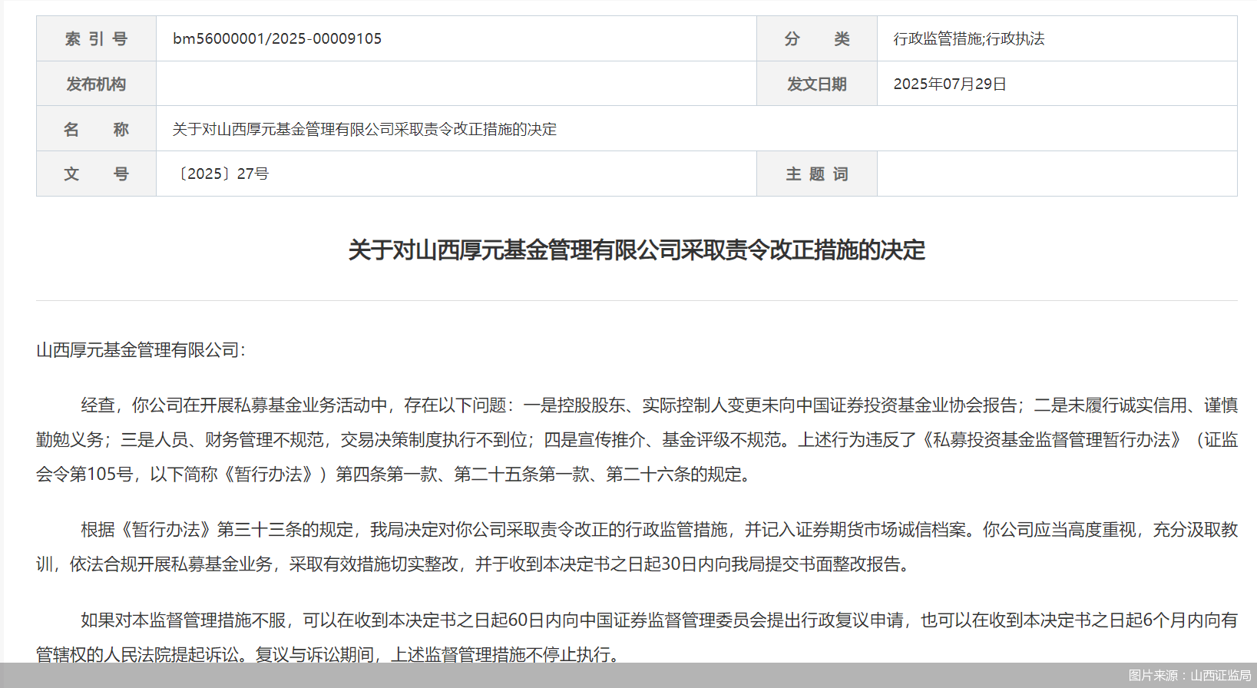Image resolution: width=1257 pixels, height=688 pixels.
Task: Select index number bm56000001/2025-00009105
Action: click(x=277, y=39)
